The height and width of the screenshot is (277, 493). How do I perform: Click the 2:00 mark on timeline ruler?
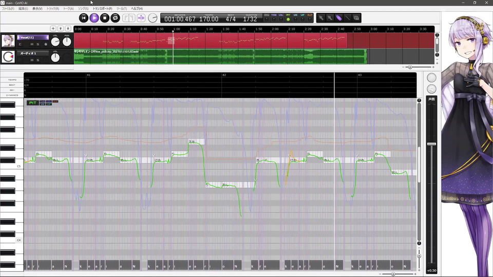(x=275, y=29)
